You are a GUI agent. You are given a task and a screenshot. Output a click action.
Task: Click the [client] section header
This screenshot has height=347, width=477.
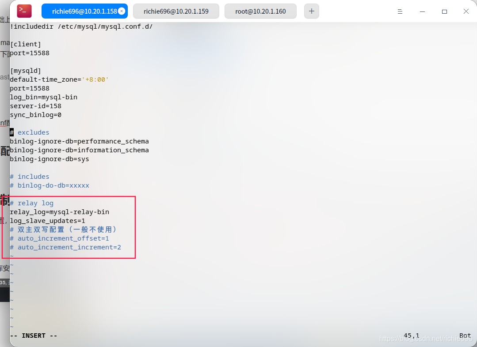pos(26,44)
